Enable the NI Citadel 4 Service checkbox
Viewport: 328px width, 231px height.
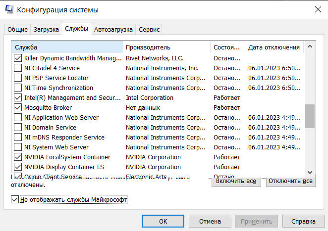[x=18, y=68]
